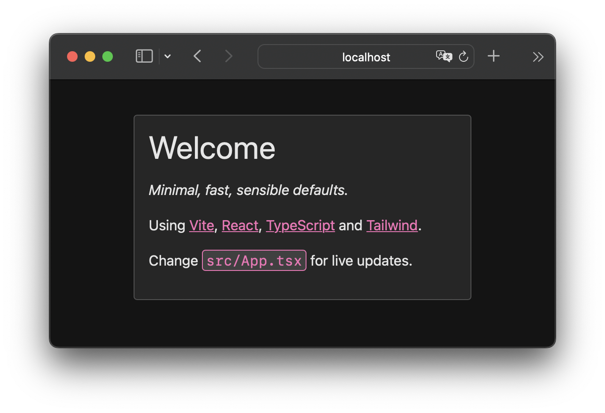This screenshot has height=413, width=605.
Task: Click the 'Minimal, fast, sensible defaults.' text
Action: click(248, 190)
